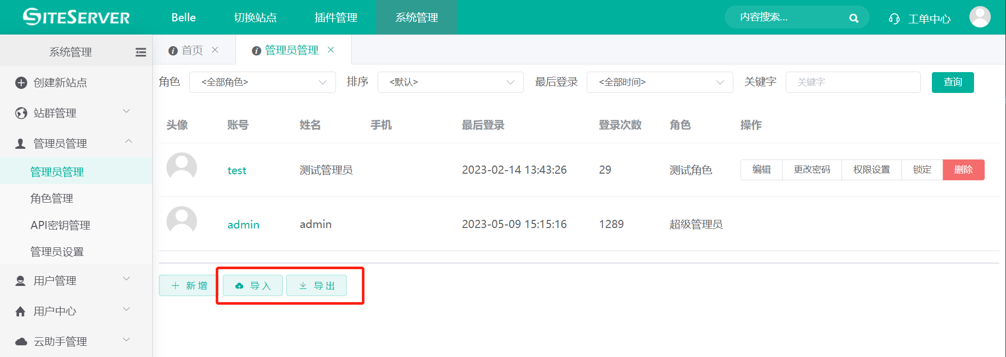Open the test account link

tap(237, 171)
